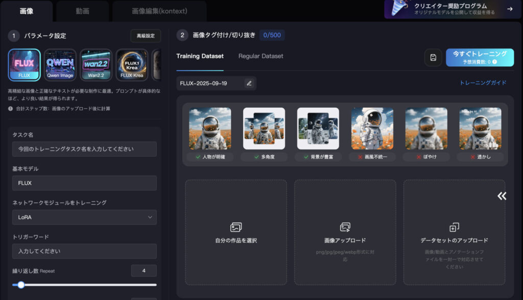Open the ネットワークモジュール LoRA dropdown
The width and height of the screenshot is (523, 300).
tap(84, 217)
